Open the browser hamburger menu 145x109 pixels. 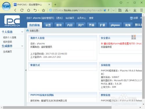coord(142,10)
